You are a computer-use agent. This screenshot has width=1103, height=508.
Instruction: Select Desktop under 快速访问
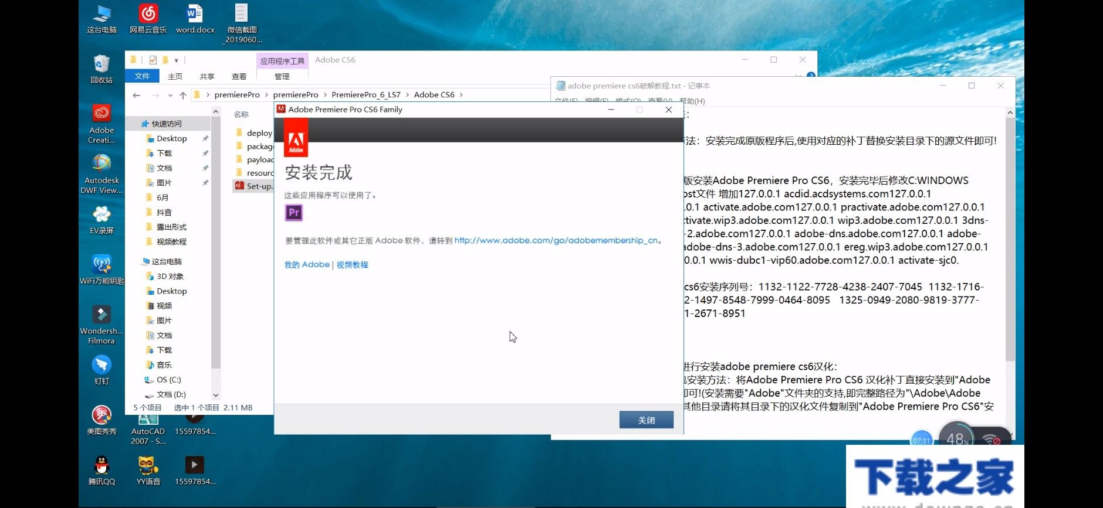pos(171,139)
